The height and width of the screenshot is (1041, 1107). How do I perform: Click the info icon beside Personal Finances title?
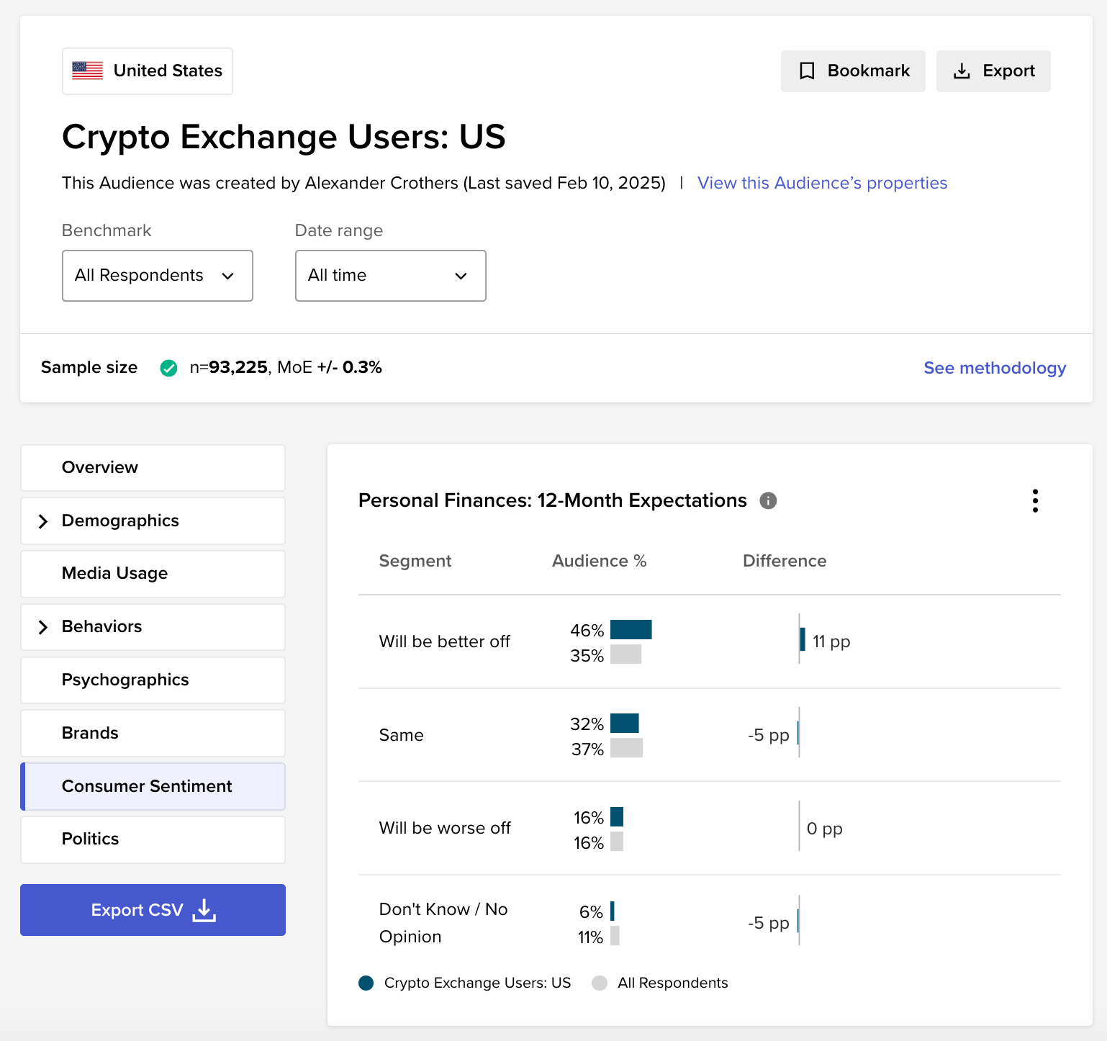click(768, 500)
